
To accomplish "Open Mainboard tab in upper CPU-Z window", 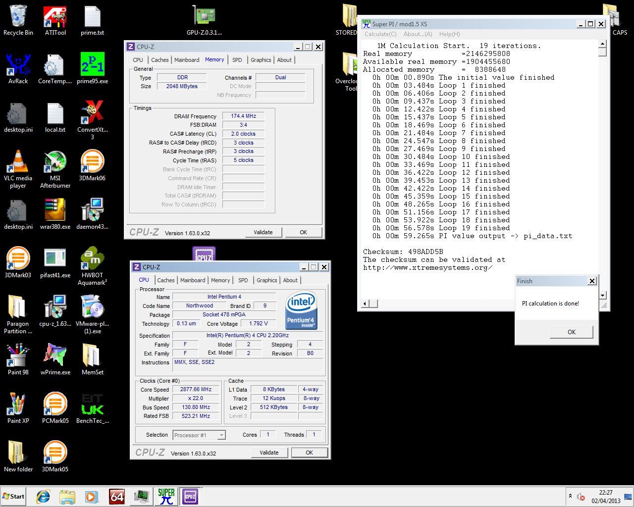I will tap(187, 60).
